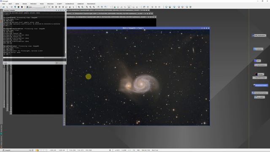Close the RGB galaxy image window
Screen dimensions: 270x152
click(209, 28)
